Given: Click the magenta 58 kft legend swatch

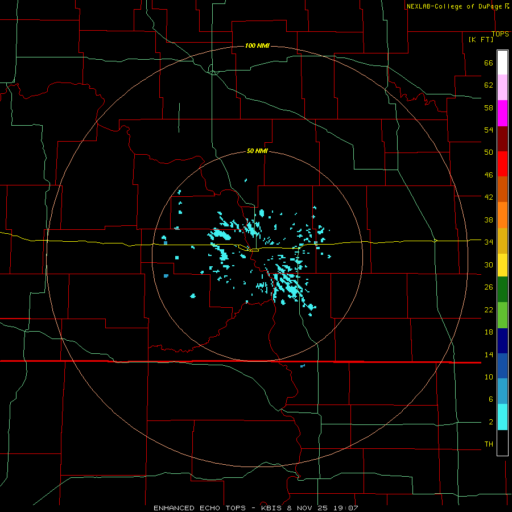Looking at the screenshot, I should click(x=502, y=113).
